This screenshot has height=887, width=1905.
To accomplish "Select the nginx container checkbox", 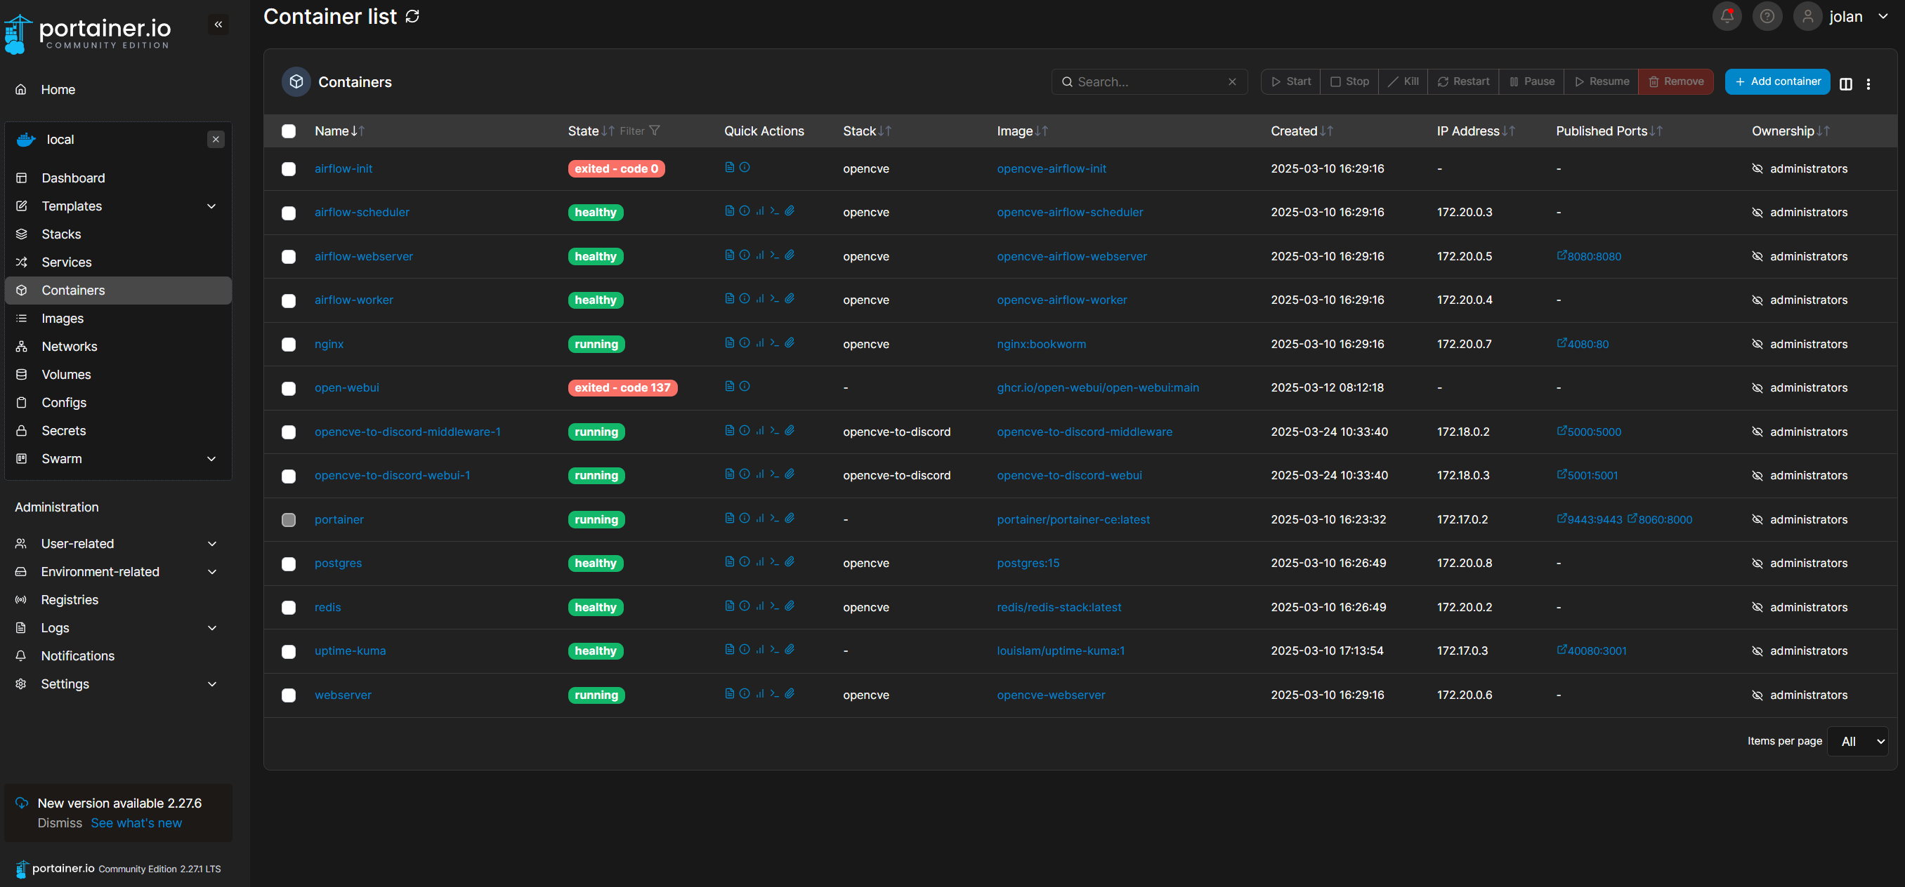I will [289, 344].
